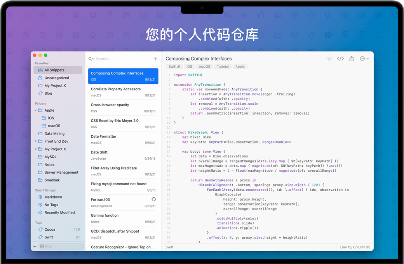Click the struct HikeGraph code line
Screen dimensions: 404x264
[x=199, y=132]
